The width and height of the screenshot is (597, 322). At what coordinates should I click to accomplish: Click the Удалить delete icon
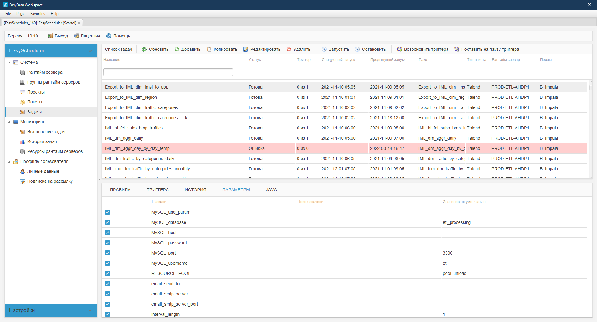pos(289,49)
